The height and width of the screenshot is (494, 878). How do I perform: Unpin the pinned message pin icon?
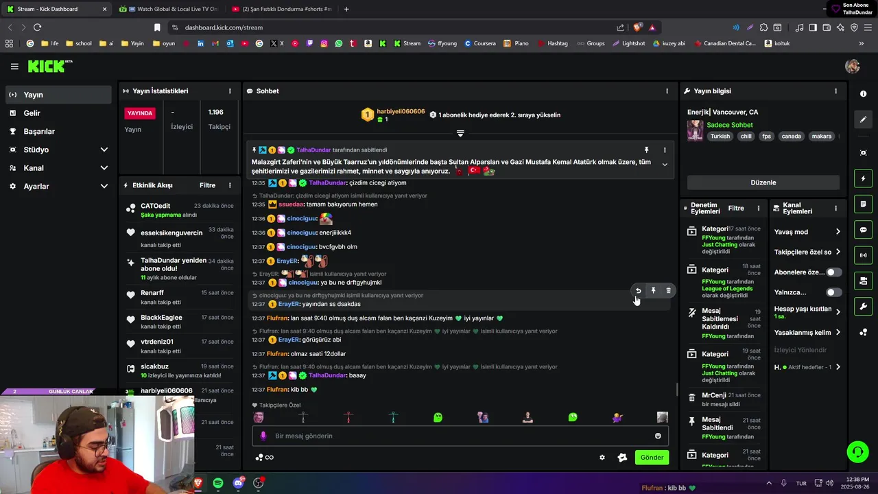tap(646, 150)
